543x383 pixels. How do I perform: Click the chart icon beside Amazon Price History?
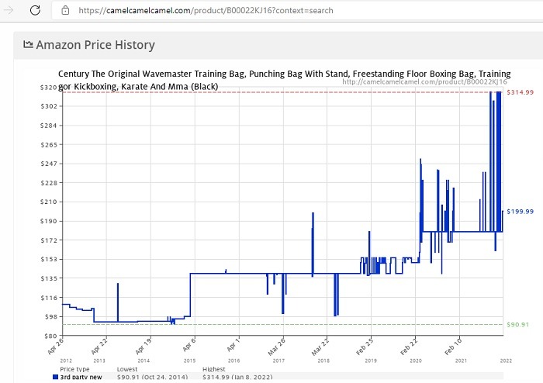[28, 45]
